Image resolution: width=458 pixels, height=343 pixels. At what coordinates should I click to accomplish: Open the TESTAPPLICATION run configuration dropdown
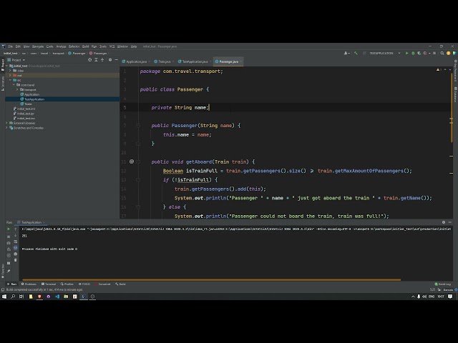(x=384, y=54)
